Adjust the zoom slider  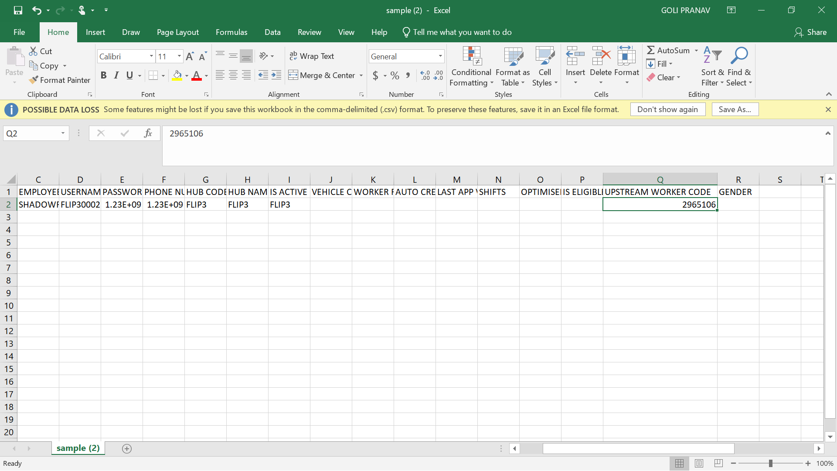770,463
